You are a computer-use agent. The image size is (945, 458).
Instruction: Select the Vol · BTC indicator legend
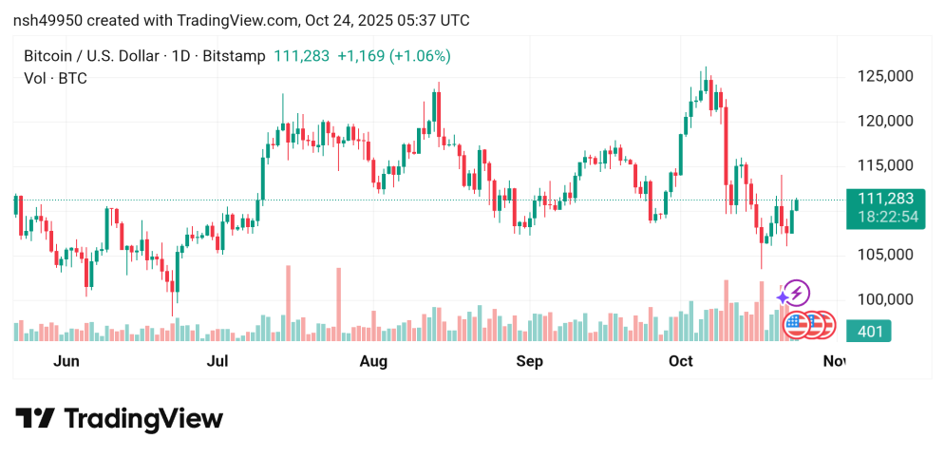[x=55, y=78]
